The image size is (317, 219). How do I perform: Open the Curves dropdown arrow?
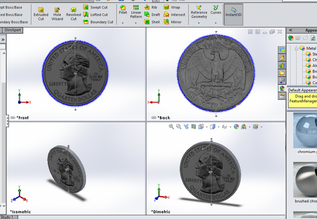216,23
